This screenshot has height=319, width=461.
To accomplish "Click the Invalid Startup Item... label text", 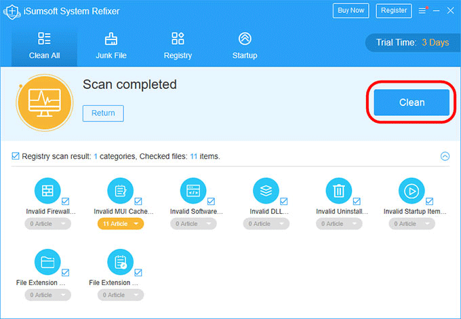I will [415, 211].
